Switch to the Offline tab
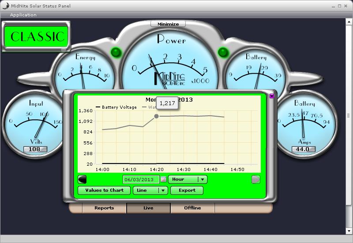This screenshot has width=353, height=243. click(x=192, y=208)
